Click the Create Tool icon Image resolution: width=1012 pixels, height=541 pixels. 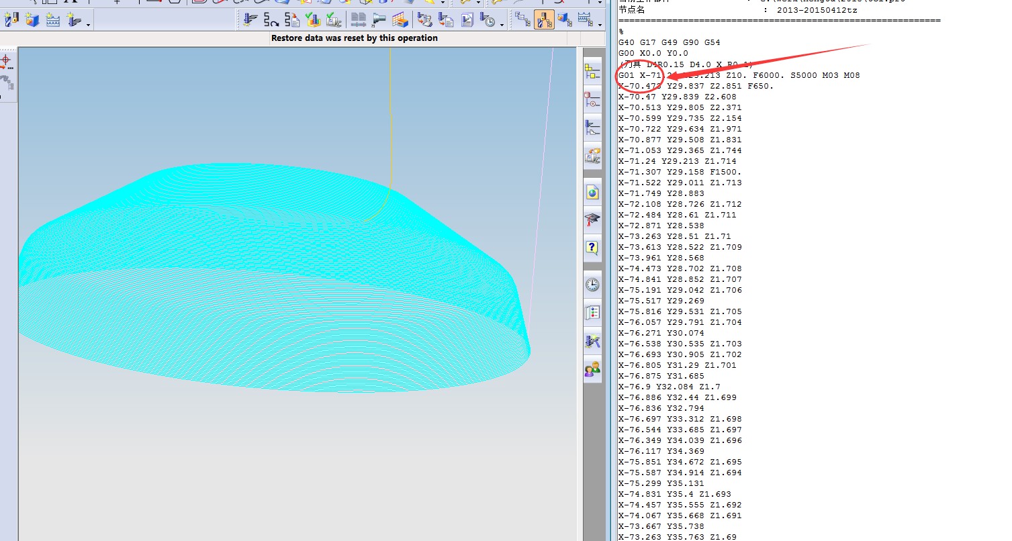click(x=11, y=20)
